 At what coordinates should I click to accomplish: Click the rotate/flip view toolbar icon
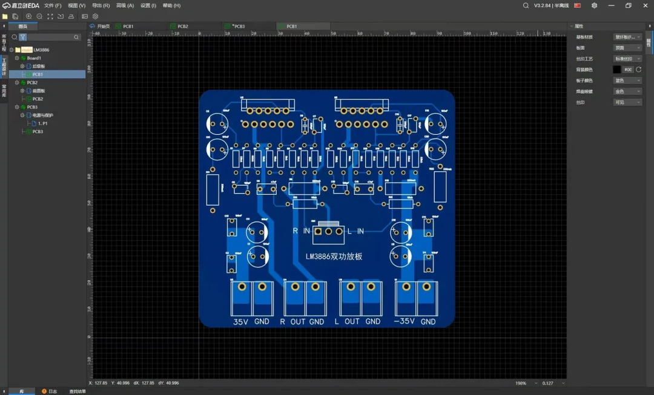(61, 16)
